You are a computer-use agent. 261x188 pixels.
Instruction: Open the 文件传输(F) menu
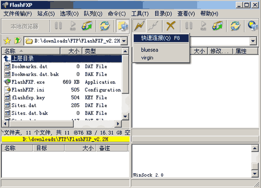17,14
